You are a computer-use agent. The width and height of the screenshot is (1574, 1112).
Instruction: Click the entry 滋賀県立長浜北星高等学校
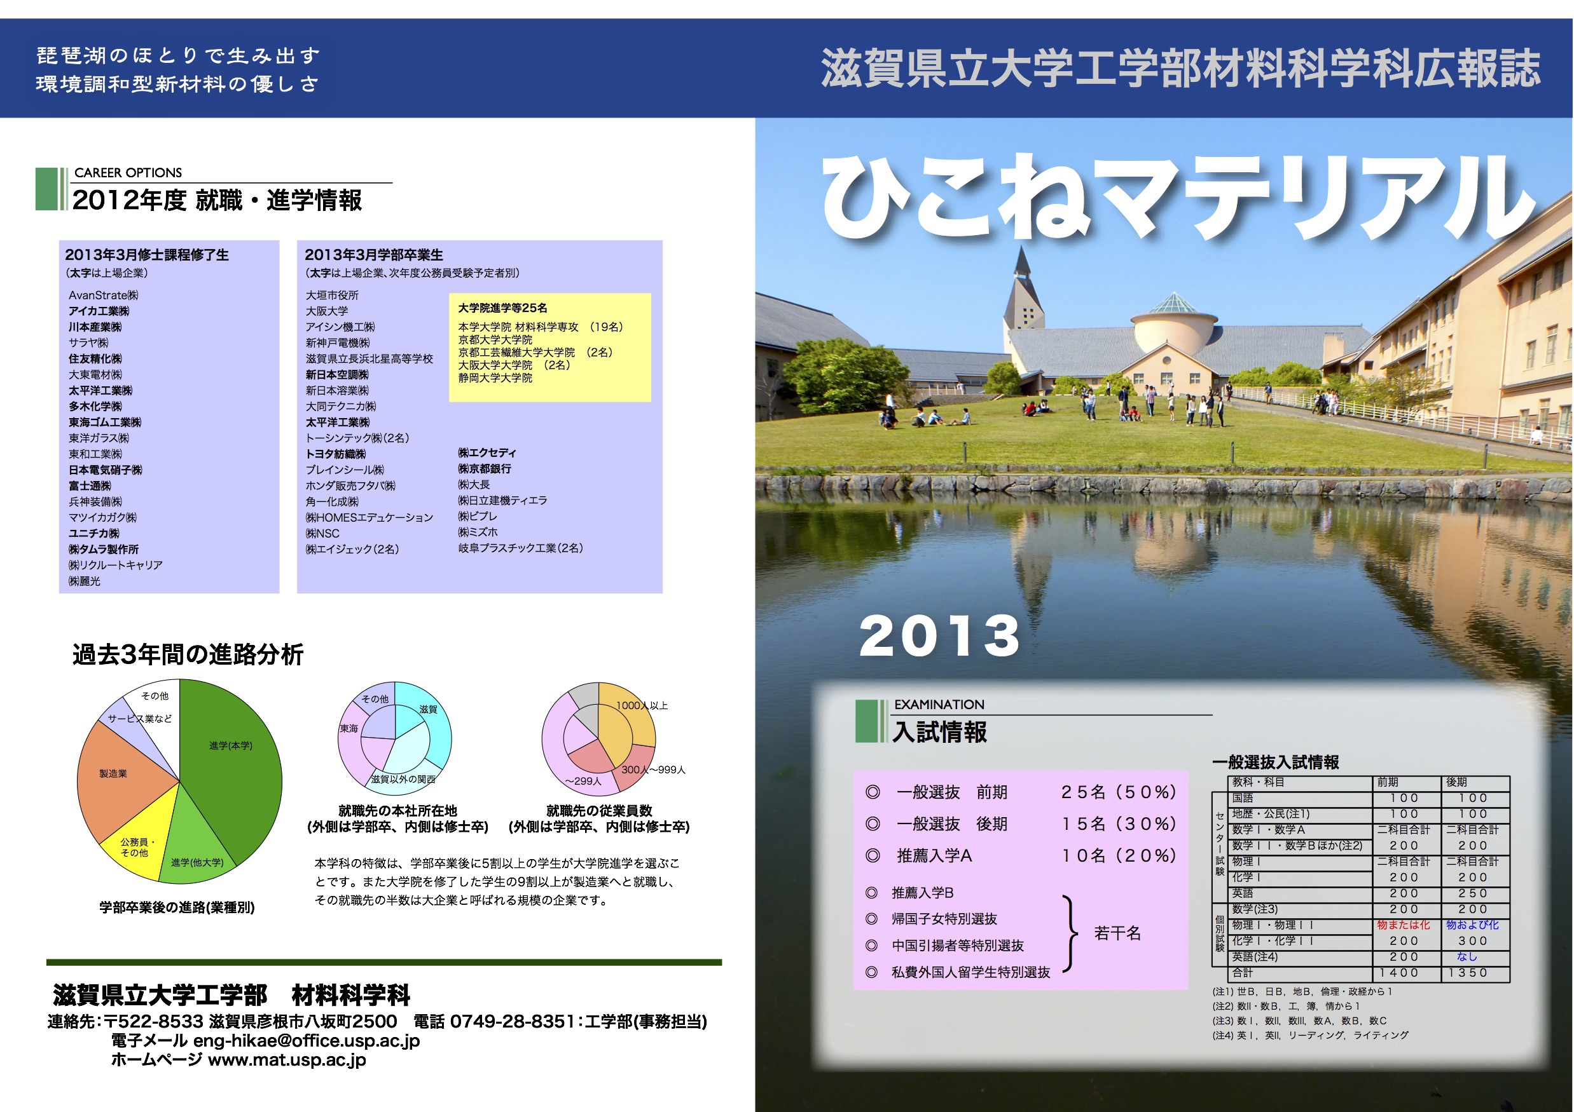(x=369, y=358)
